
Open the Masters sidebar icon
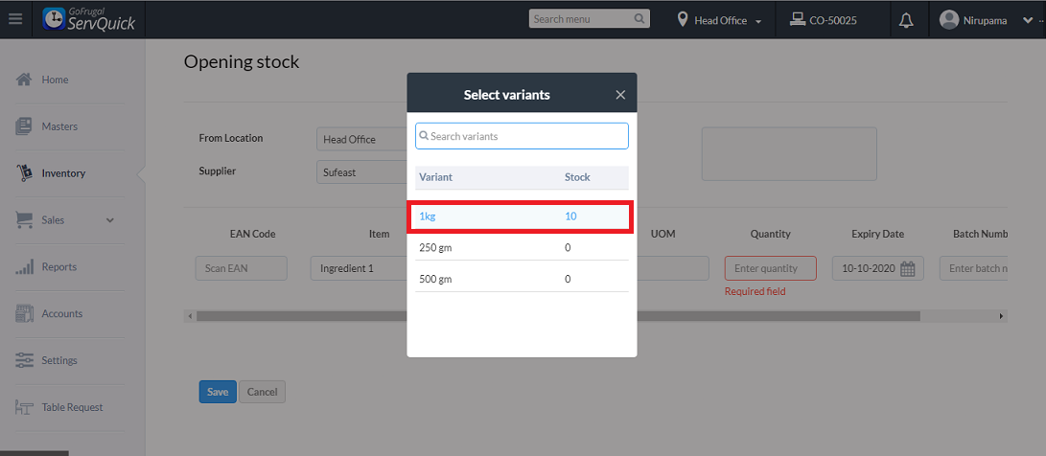click(25, 126)
